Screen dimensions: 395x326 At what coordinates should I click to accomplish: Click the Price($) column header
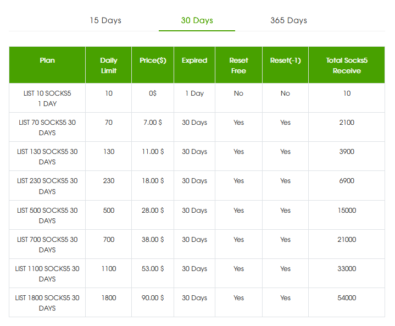pos(153,60)
